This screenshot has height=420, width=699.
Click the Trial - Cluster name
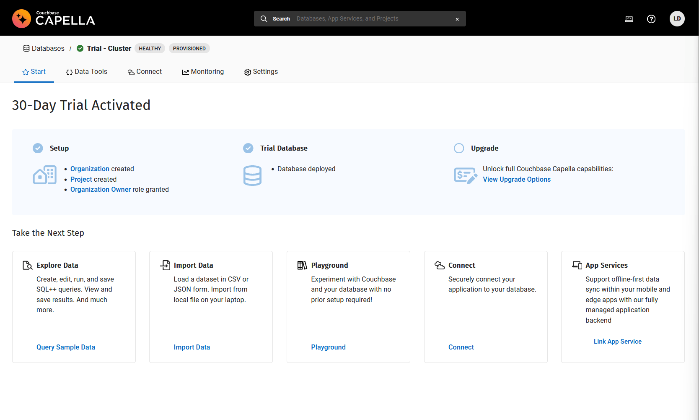click(x=109, y=49)
